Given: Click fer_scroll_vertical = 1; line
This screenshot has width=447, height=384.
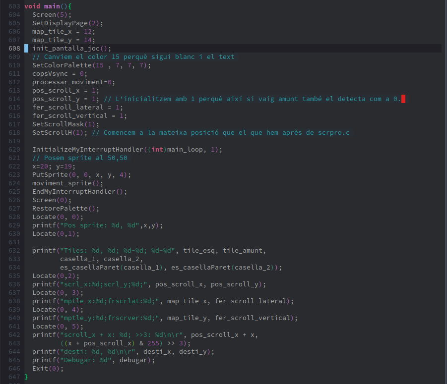Looking at the screenshot, I should [79, 116].
